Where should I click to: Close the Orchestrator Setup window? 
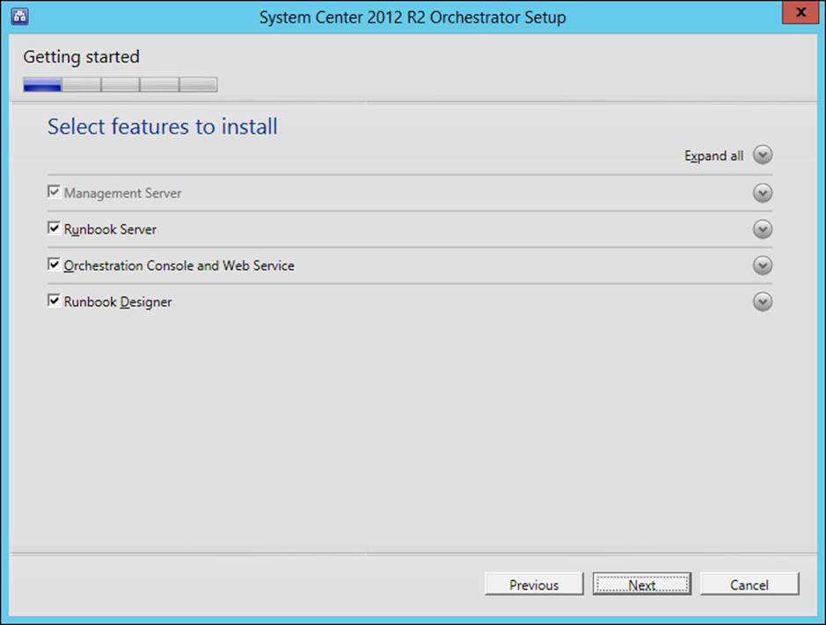(x=800, y=12)
